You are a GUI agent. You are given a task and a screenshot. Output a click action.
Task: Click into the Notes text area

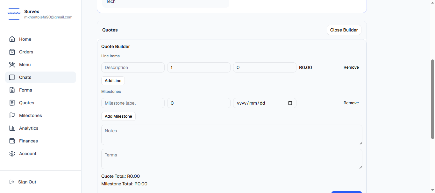[x=232, y=135]
